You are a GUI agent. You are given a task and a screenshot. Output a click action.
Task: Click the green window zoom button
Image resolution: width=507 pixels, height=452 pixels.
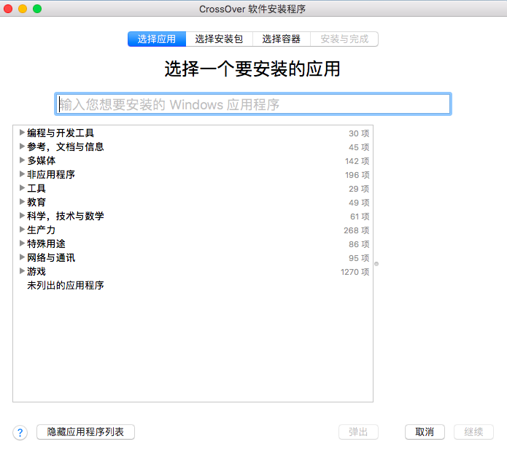click(x=37, y=9)
